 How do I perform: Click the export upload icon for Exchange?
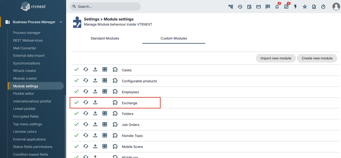[95, 102]
